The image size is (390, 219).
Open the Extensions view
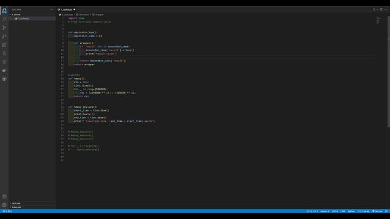pos(4,45)
